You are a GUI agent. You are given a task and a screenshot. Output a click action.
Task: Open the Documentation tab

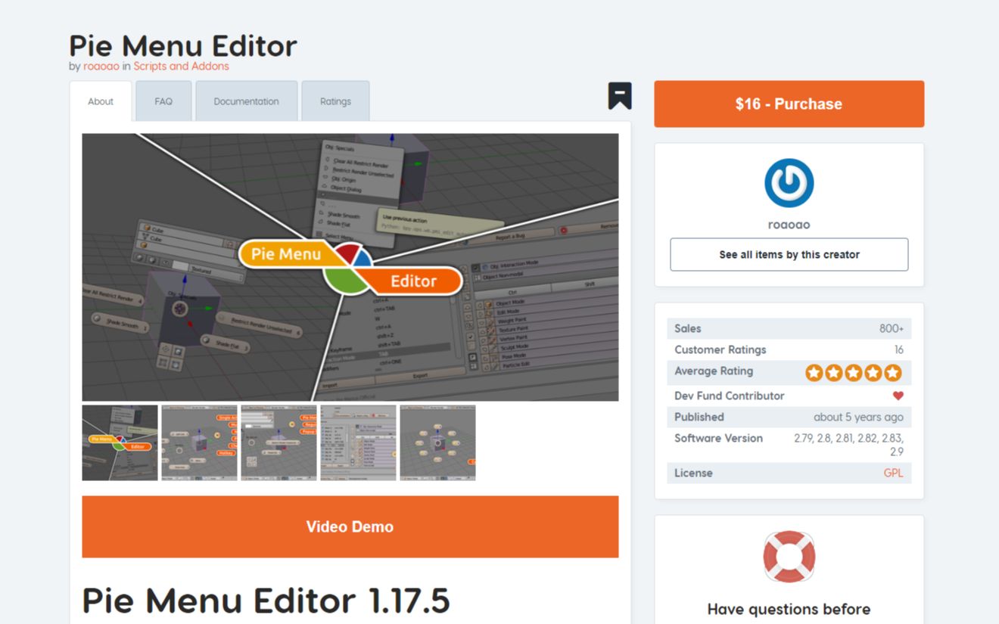(x=246, y=101)
